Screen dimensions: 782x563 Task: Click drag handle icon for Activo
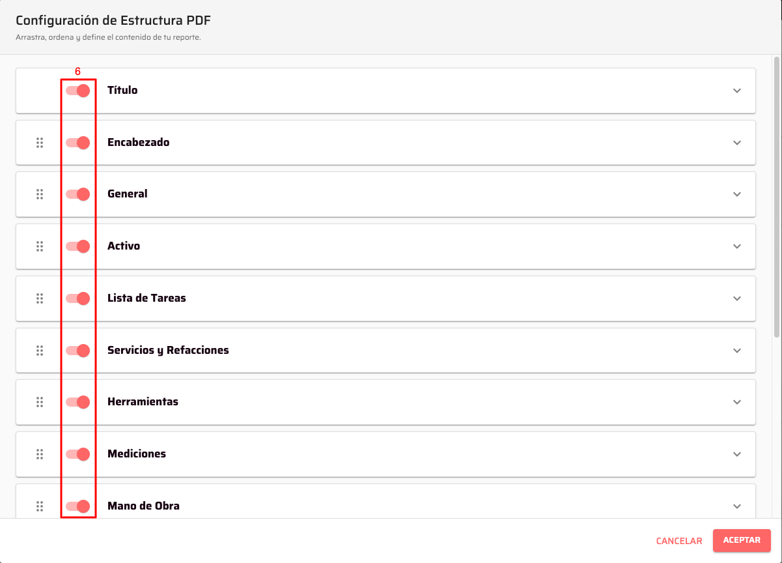click(40, 246)
